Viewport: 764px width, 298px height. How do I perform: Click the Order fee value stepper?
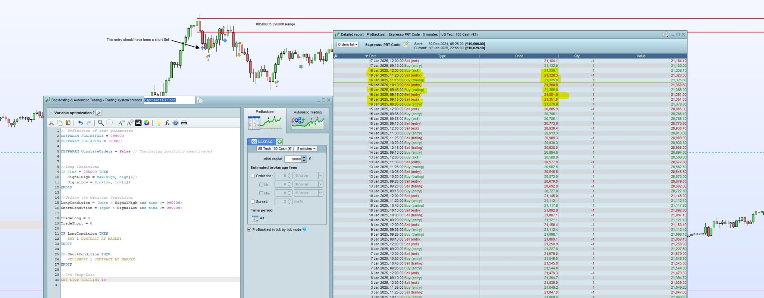tap(289, 176)
